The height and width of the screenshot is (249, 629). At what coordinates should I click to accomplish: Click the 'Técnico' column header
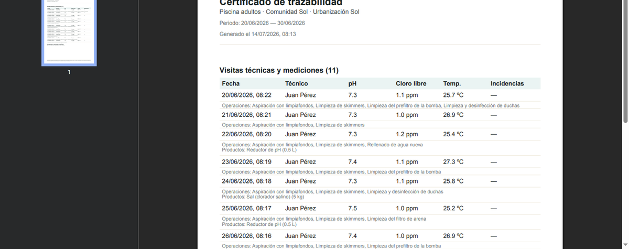tap(296, 83)
